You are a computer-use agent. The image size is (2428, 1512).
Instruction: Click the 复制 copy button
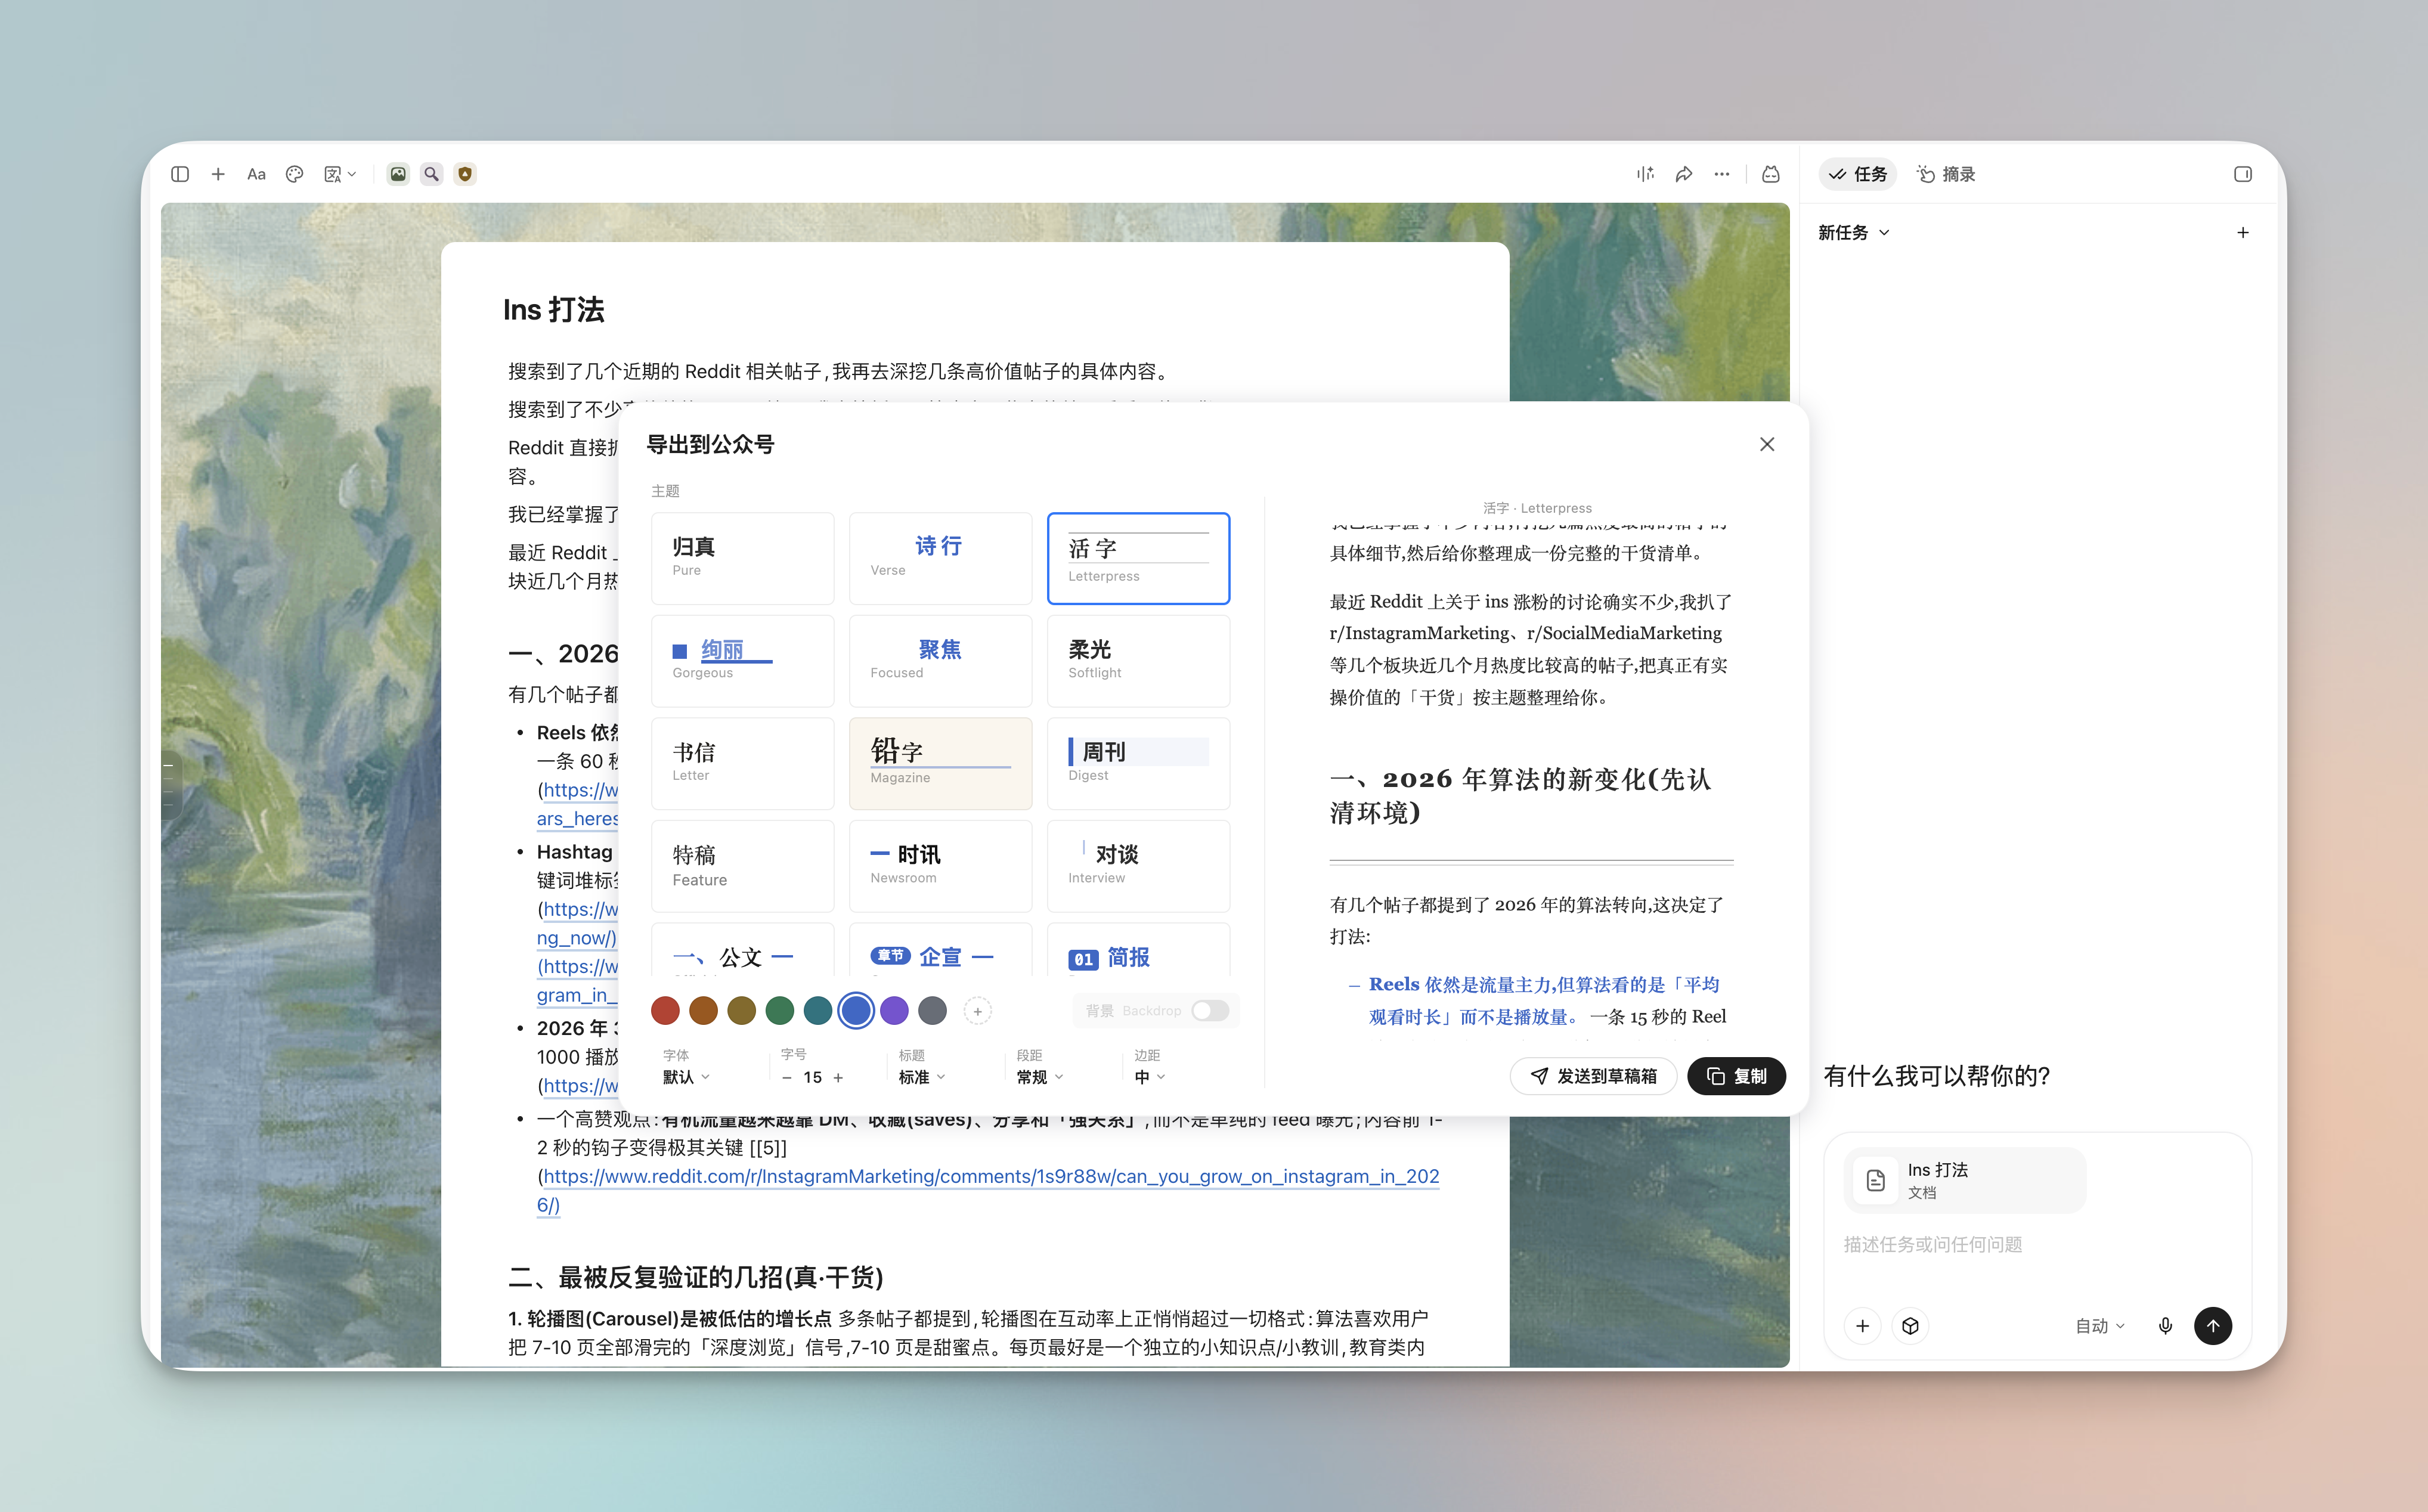point(1736,1076)
